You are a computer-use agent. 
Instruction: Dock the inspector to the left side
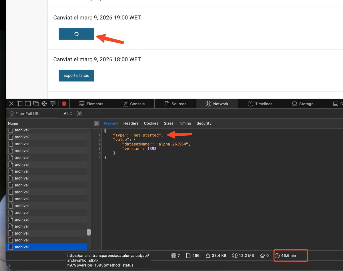(19, 104)
